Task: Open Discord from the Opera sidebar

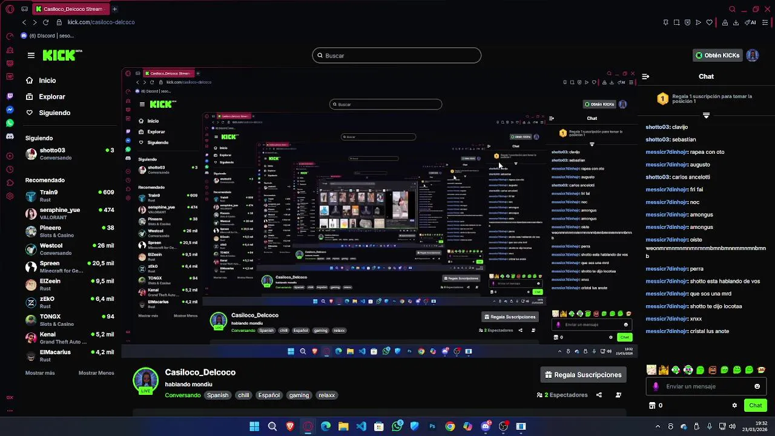Action: pos(10,136)
